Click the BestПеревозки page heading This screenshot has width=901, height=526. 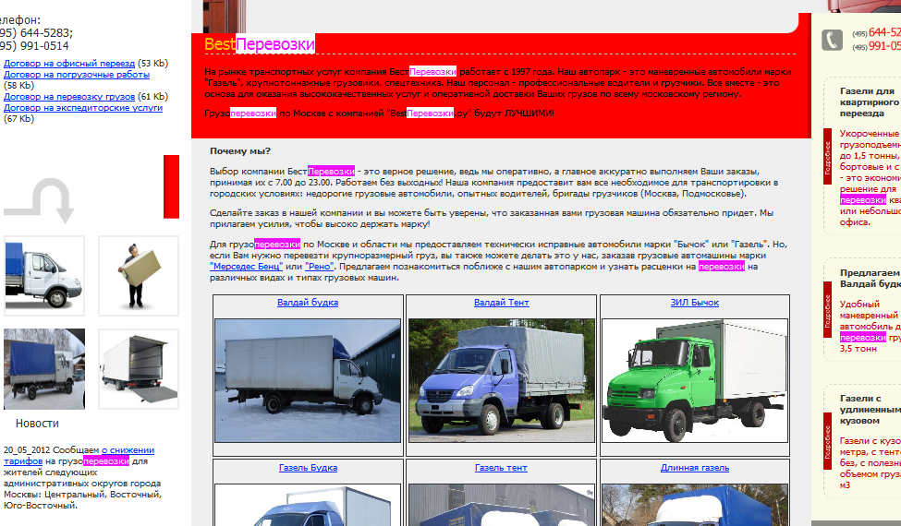(259, 44)
